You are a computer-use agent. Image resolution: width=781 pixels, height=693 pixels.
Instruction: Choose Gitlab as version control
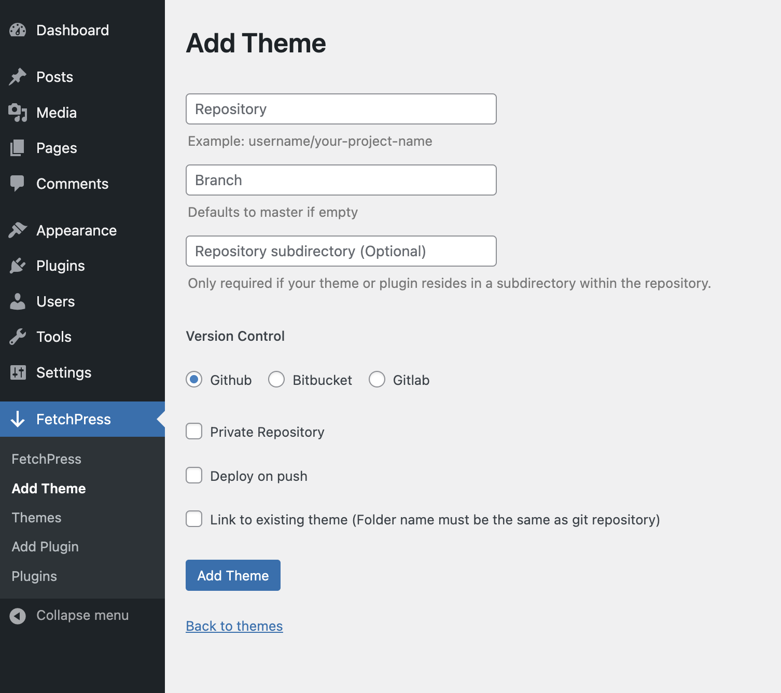tap(377, 379)
